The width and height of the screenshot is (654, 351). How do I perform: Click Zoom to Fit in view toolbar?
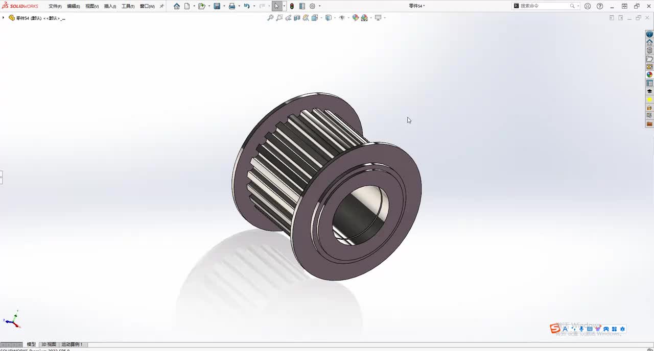coord(270,18)
